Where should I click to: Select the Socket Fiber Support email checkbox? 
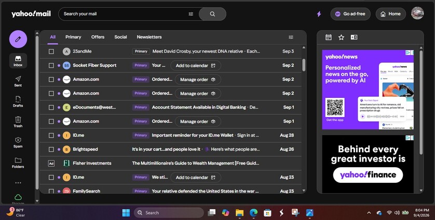tap(51, 65)
